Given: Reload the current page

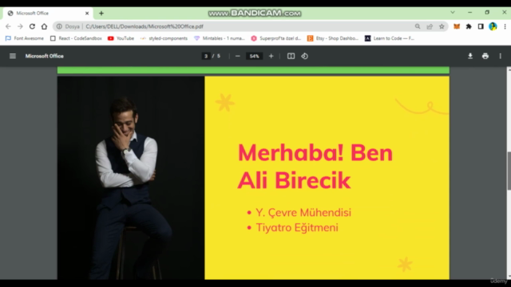Looking at the screenshot, I should (x=32, y=26).
